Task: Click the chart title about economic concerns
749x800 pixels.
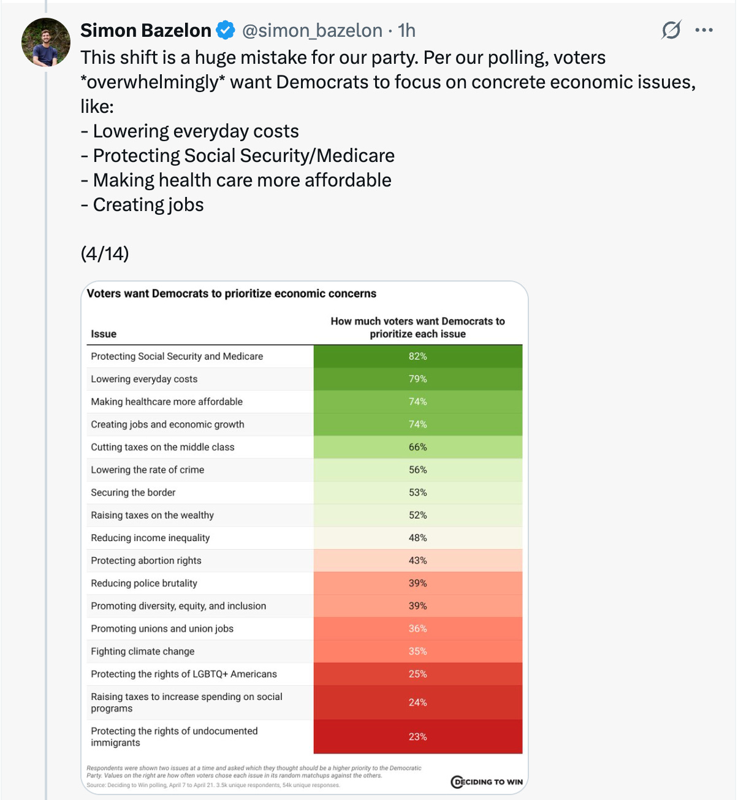Action: pyautogui.click(x=232, y=294)
